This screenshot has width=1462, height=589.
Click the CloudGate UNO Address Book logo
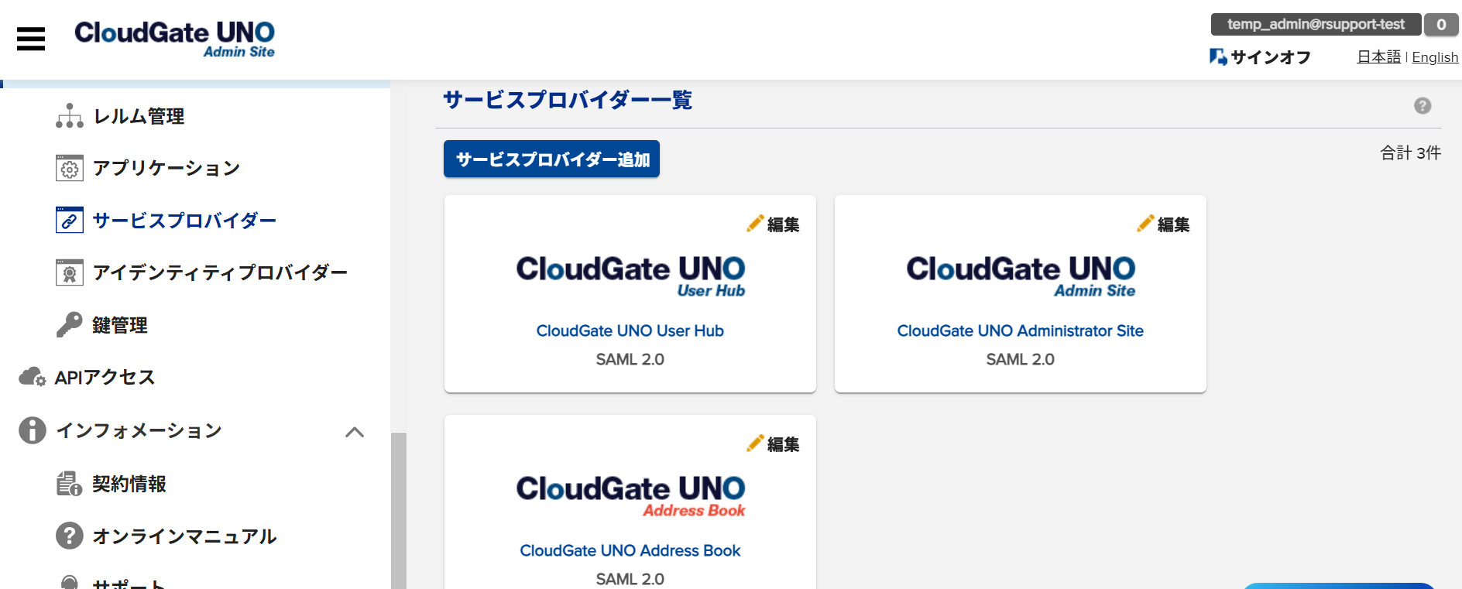[x=630, y=496]
